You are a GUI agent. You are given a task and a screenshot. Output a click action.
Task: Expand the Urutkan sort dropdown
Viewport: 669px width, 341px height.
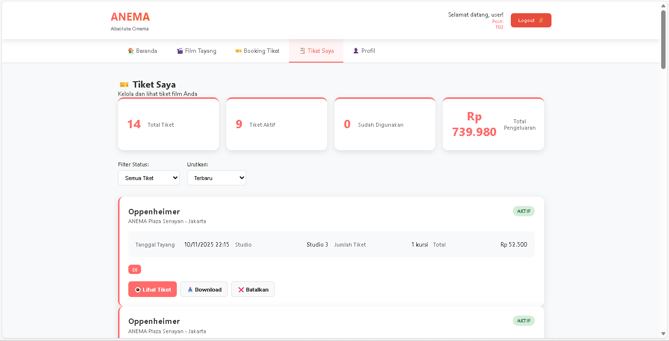[x=216, y=178]
